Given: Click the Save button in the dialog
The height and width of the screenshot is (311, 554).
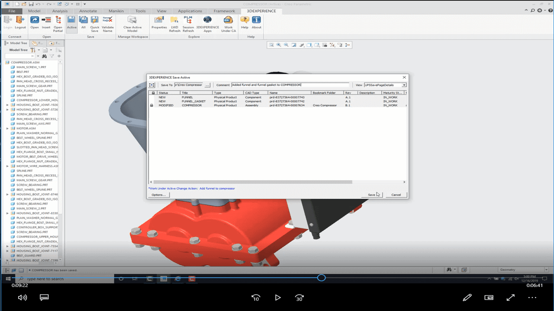Looking at the screenshot, I should click(x=372, y=195).
